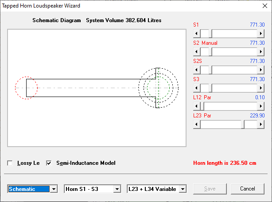Click the S1 slider right arrow
Image resolution: width=272 pixels, height=202 pixels.
coord(261,34)
